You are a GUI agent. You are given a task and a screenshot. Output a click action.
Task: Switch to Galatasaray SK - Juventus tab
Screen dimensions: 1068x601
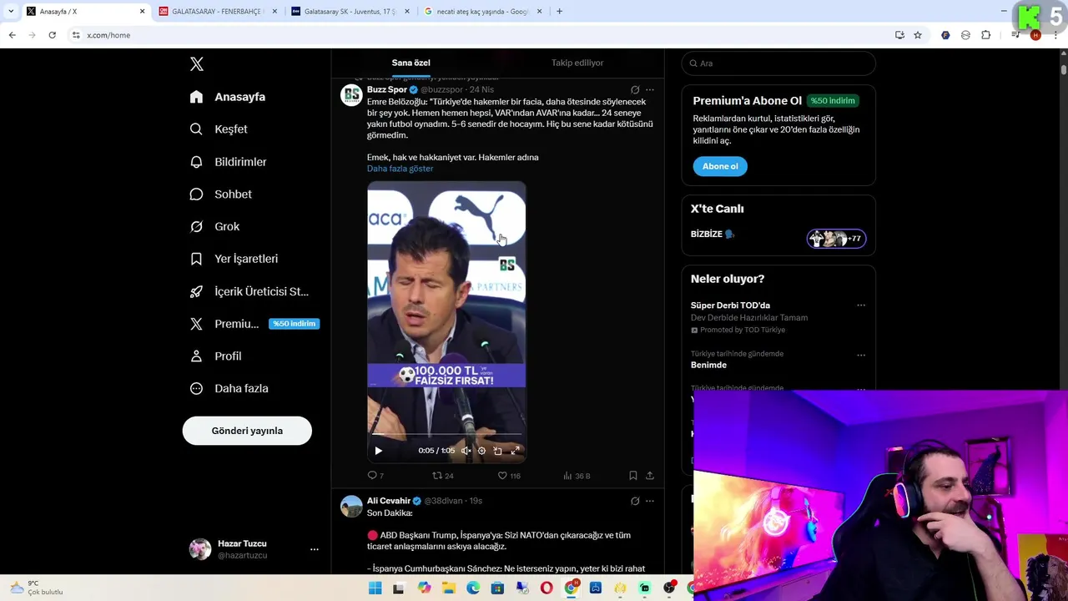[349, 12]
